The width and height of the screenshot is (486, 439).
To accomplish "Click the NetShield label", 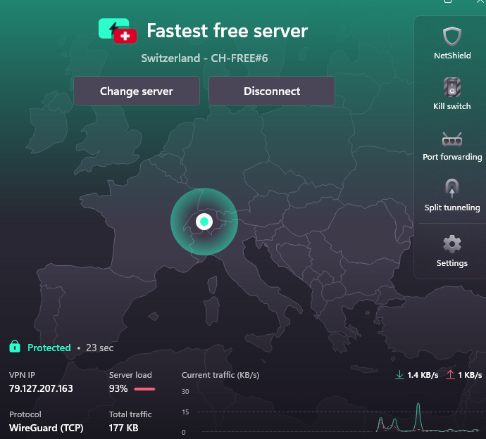I will [x=452, y=56].
